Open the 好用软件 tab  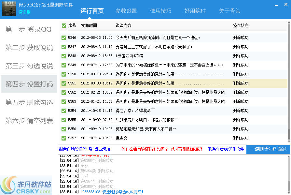195,10
